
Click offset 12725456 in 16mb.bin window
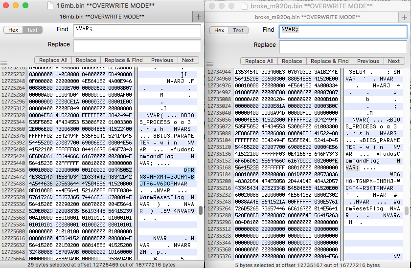13,170
